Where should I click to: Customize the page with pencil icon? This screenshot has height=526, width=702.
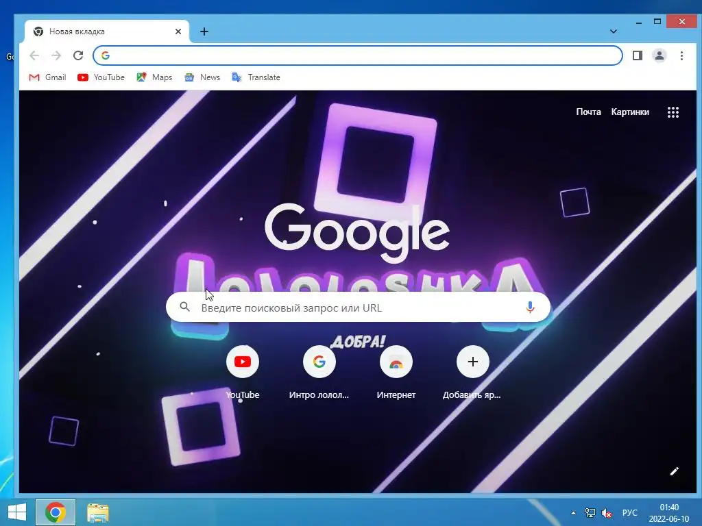coord(675,471)
